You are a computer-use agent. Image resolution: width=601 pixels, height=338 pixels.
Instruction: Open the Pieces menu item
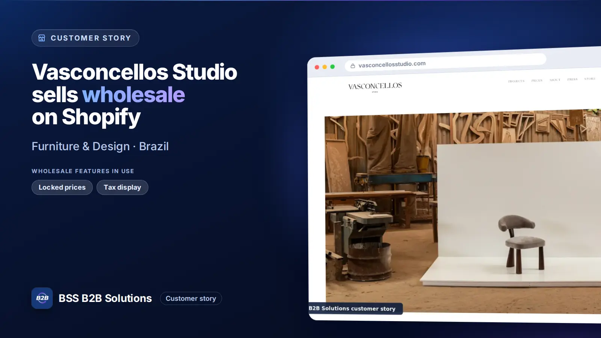click(x=537, y=80)
